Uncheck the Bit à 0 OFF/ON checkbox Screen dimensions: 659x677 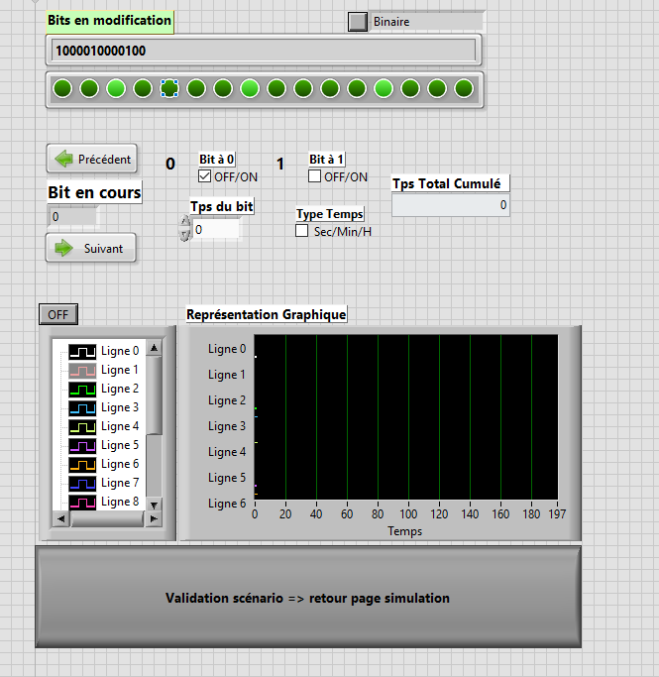tap(204, 176)
